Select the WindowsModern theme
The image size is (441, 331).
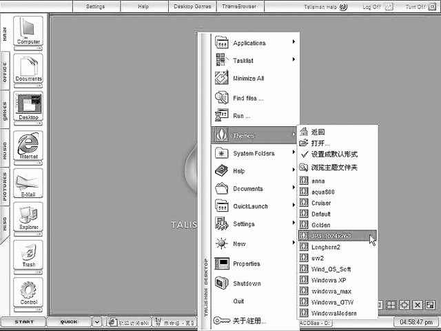pyautogui.click(x=338, y=313)
